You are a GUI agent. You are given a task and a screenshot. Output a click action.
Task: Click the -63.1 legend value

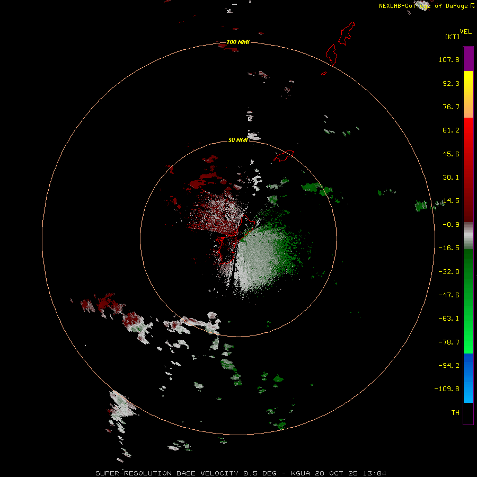pyautogui.click(x=449, y=319)
